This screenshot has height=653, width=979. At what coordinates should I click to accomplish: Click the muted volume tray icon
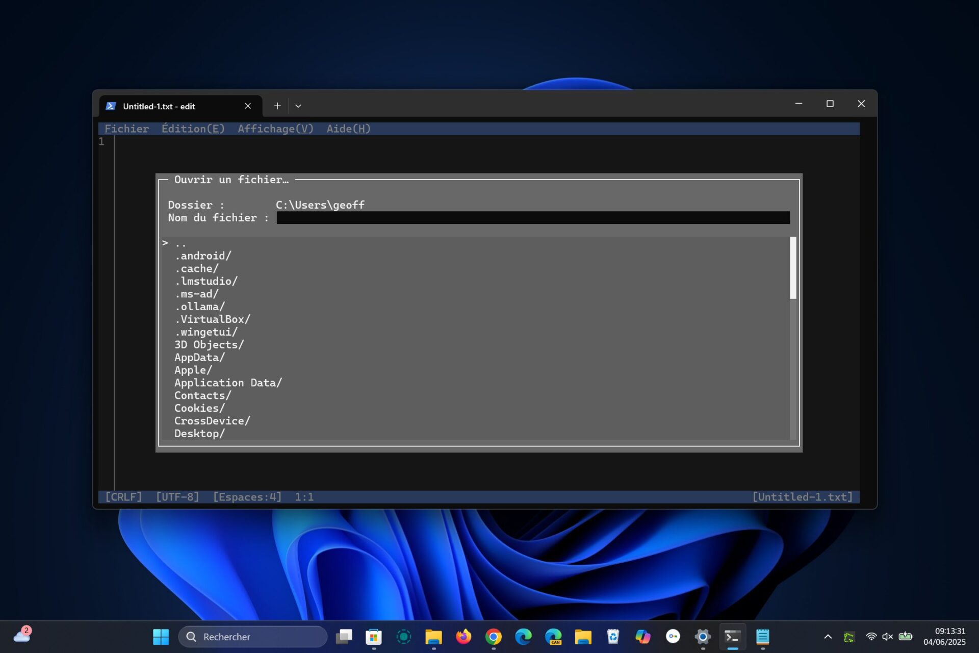tap(888, 637)
